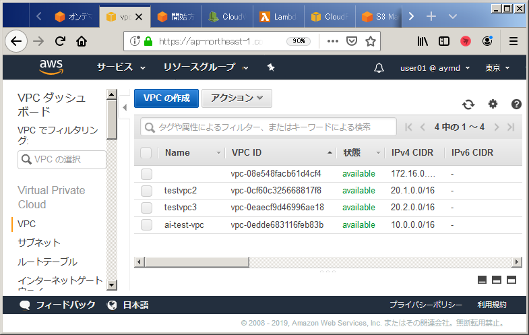The image size is (529, 335).
Task: Switch to the Lambda browser tab
Action: click(x=279, y=16)
